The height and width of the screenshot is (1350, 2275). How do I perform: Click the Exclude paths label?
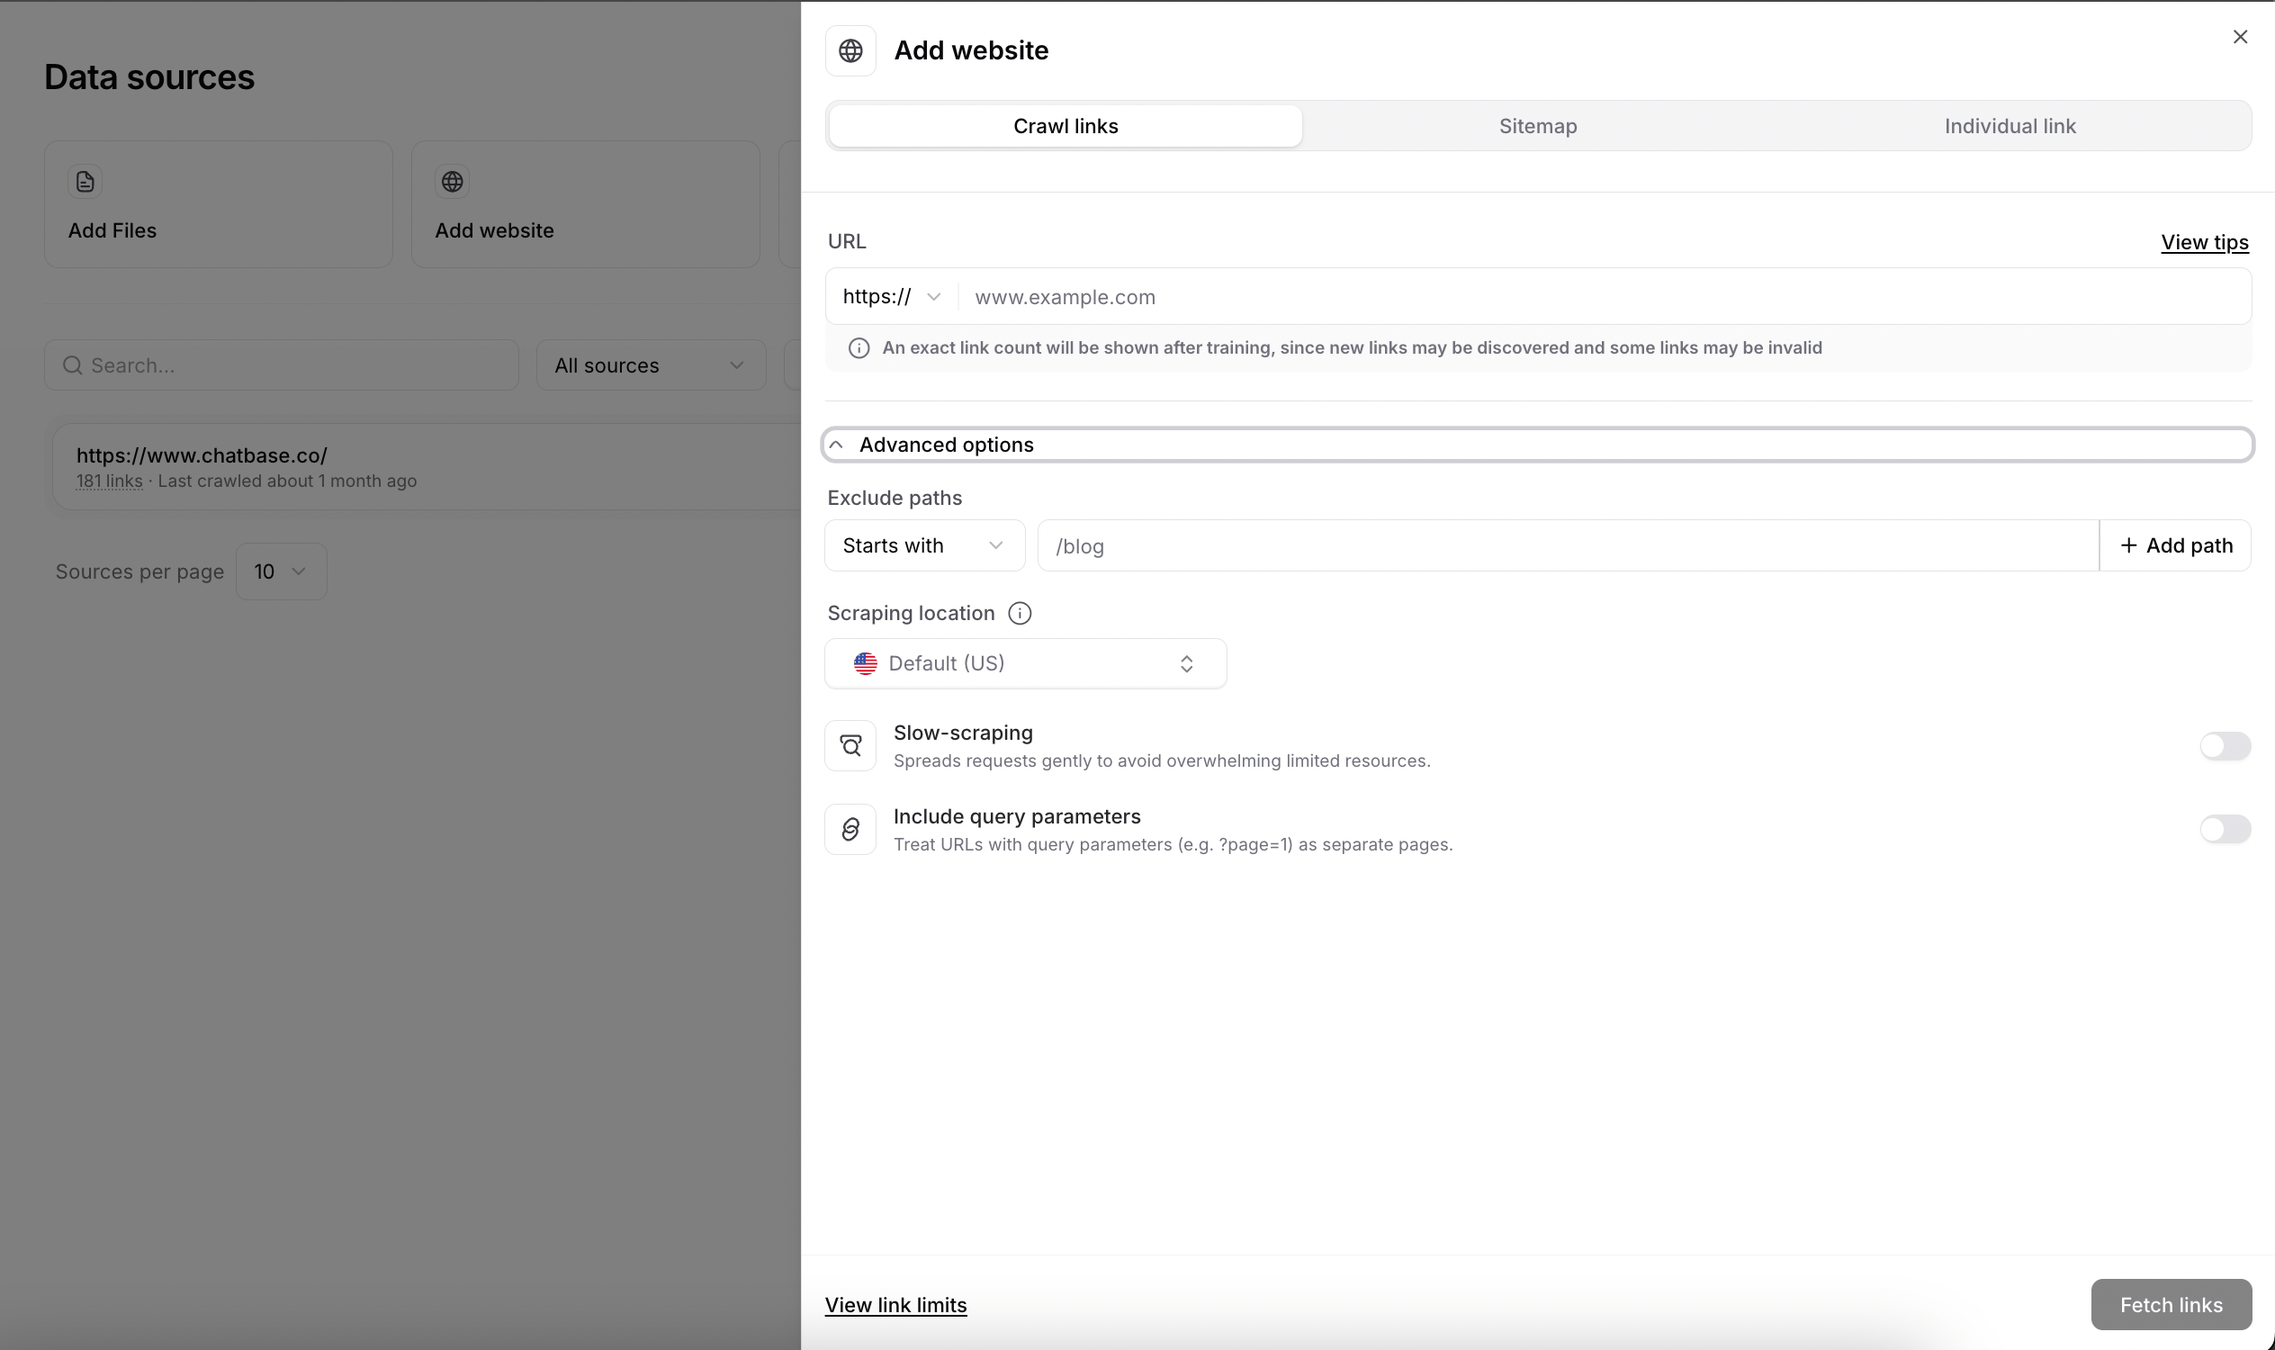click(895, 499)
